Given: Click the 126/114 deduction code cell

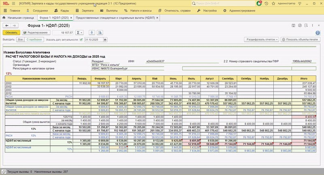Looking at the screenshot, I should (62, 117).
